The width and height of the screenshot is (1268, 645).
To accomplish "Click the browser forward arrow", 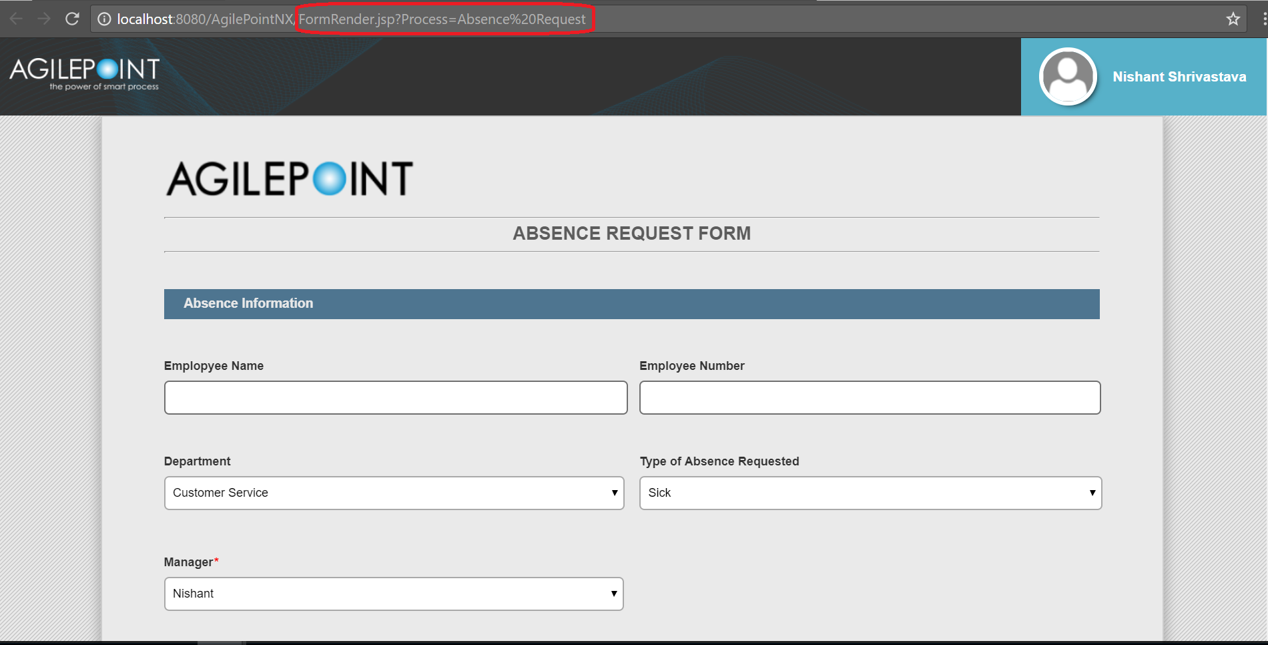I will (x=44, y=19).
